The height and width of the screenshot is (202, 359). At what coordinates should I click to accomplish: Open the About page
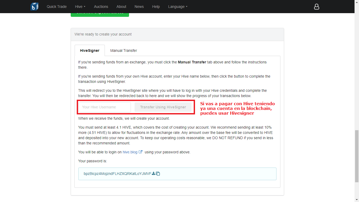121,7
